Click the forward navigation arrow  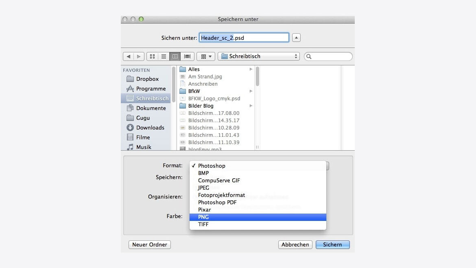coord(139,56)
